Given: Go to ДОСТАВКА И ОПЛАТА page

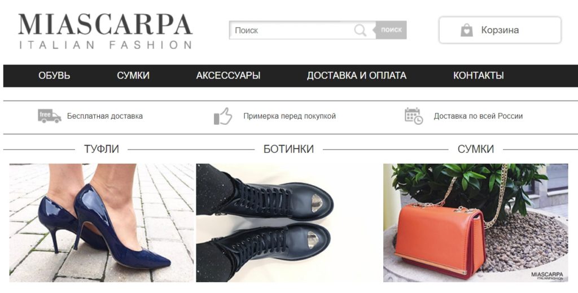Looking at the screenshot, I should pos(357,76).
